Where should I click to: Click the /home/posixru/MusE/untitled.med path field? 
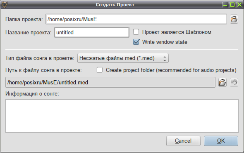[x=110, y=82]
